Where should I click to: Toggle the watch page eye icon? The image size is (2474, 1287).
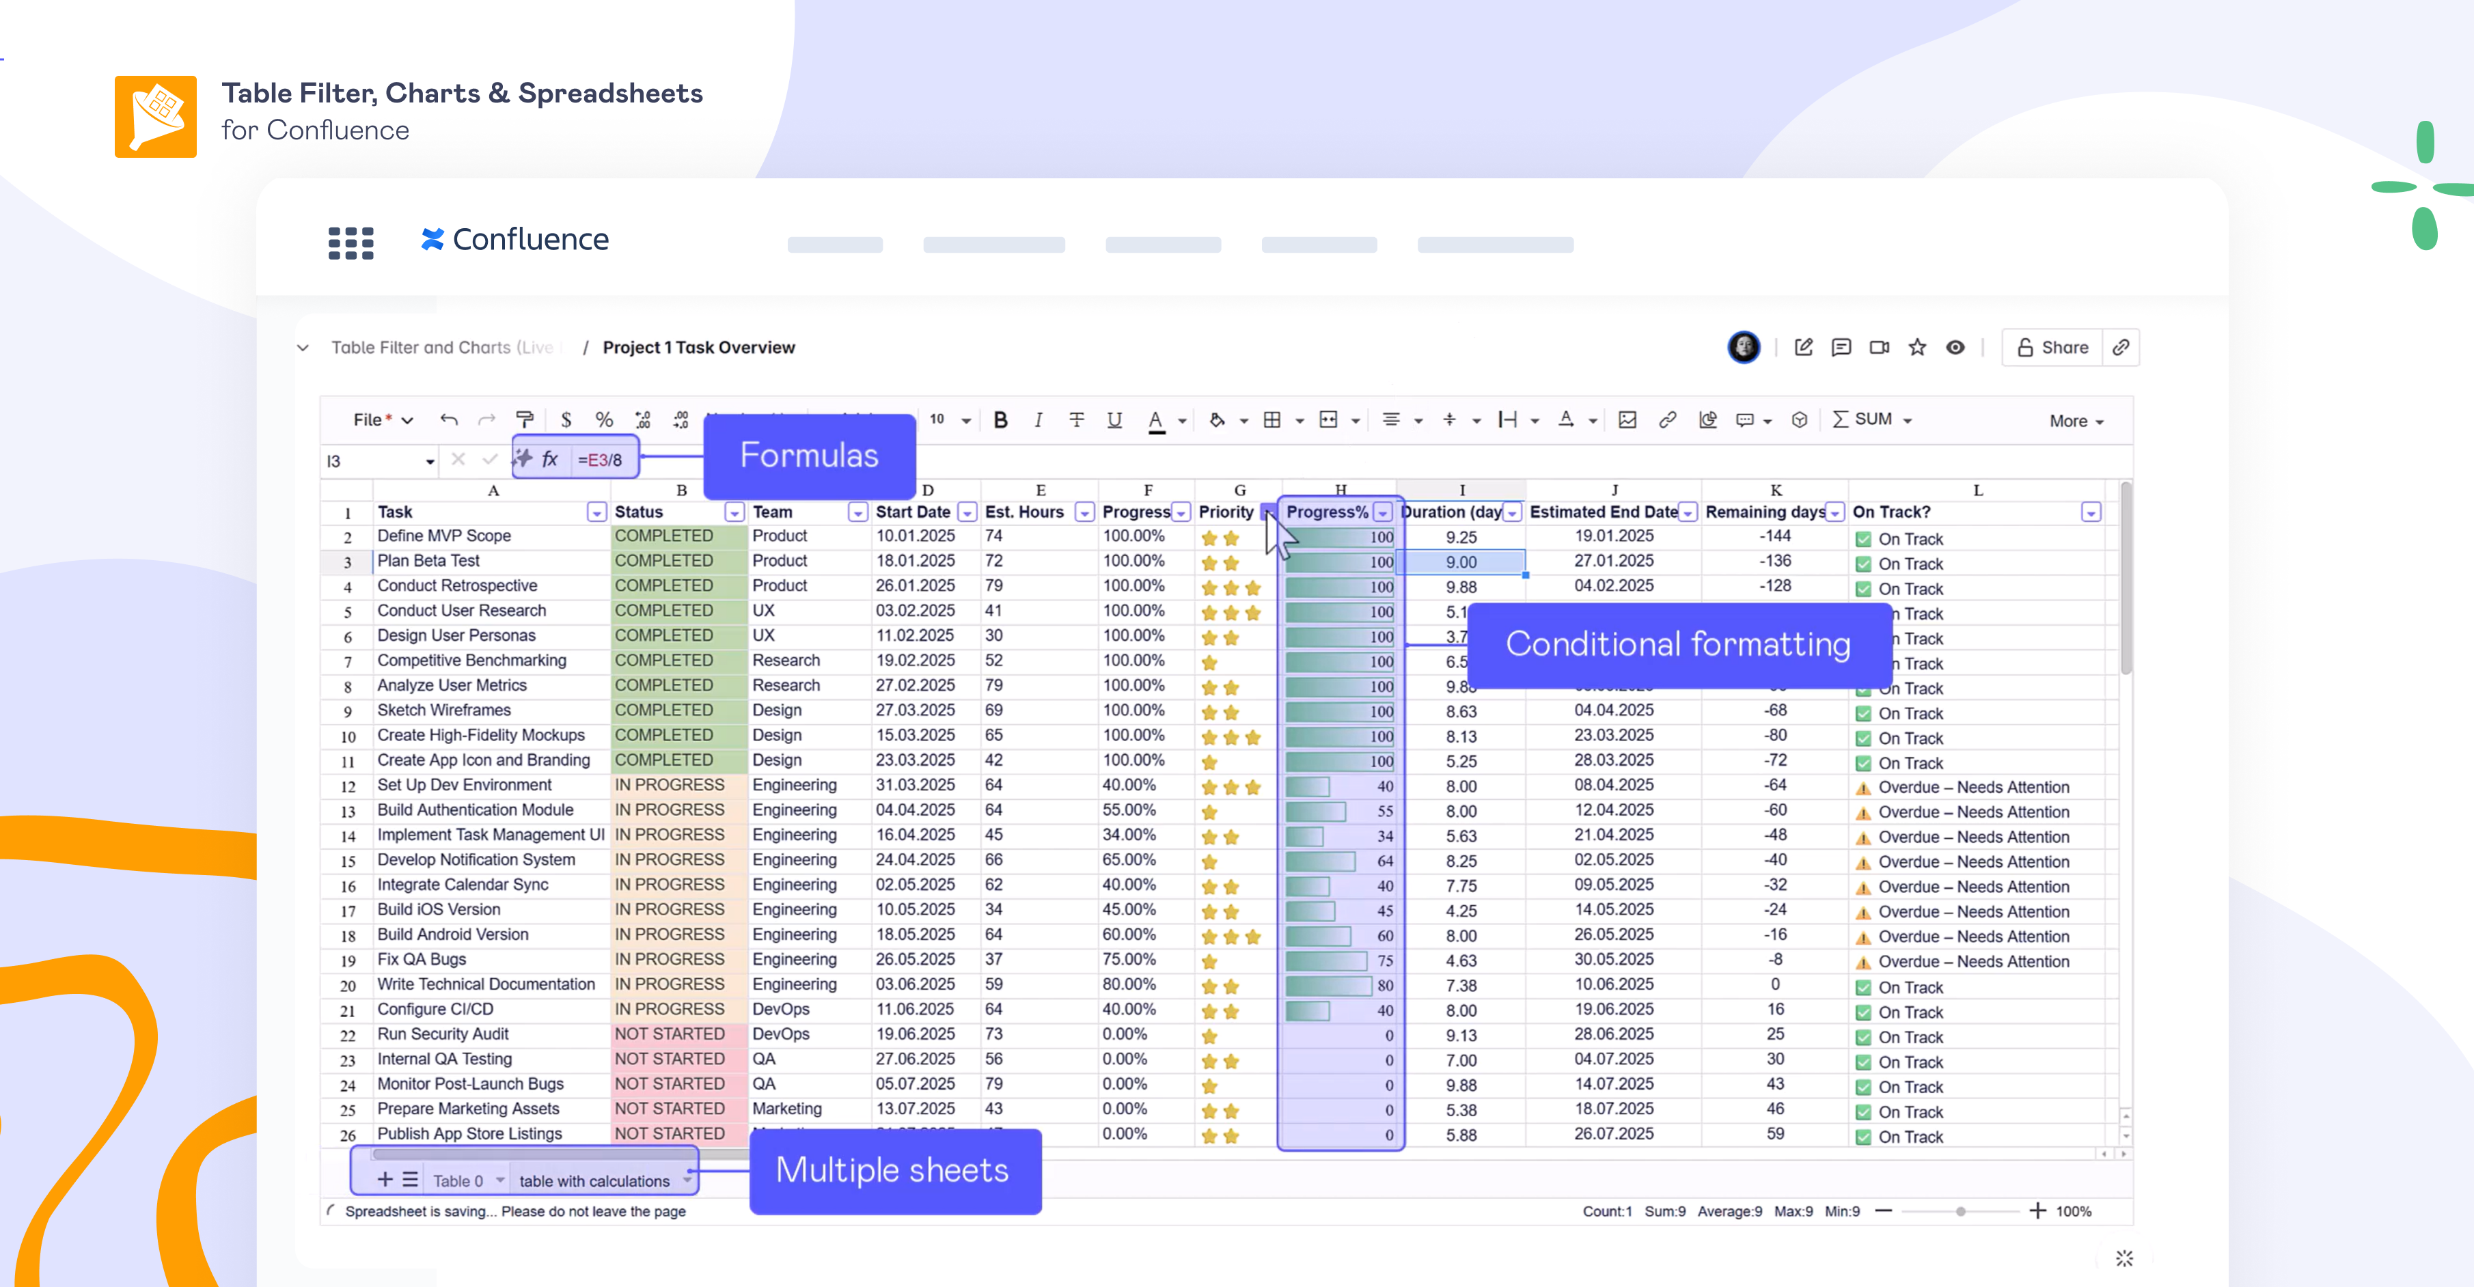pyautogui.click(x=1955, y=348)
